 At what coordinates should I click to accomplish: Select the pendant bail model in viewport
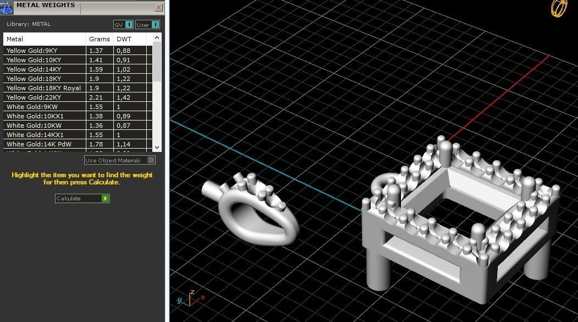point(251,210)
